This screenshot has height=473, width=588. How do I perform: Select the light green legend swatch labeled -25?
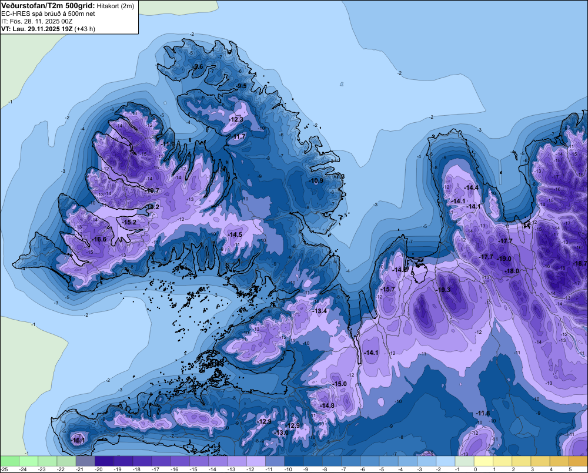(9, 461)
